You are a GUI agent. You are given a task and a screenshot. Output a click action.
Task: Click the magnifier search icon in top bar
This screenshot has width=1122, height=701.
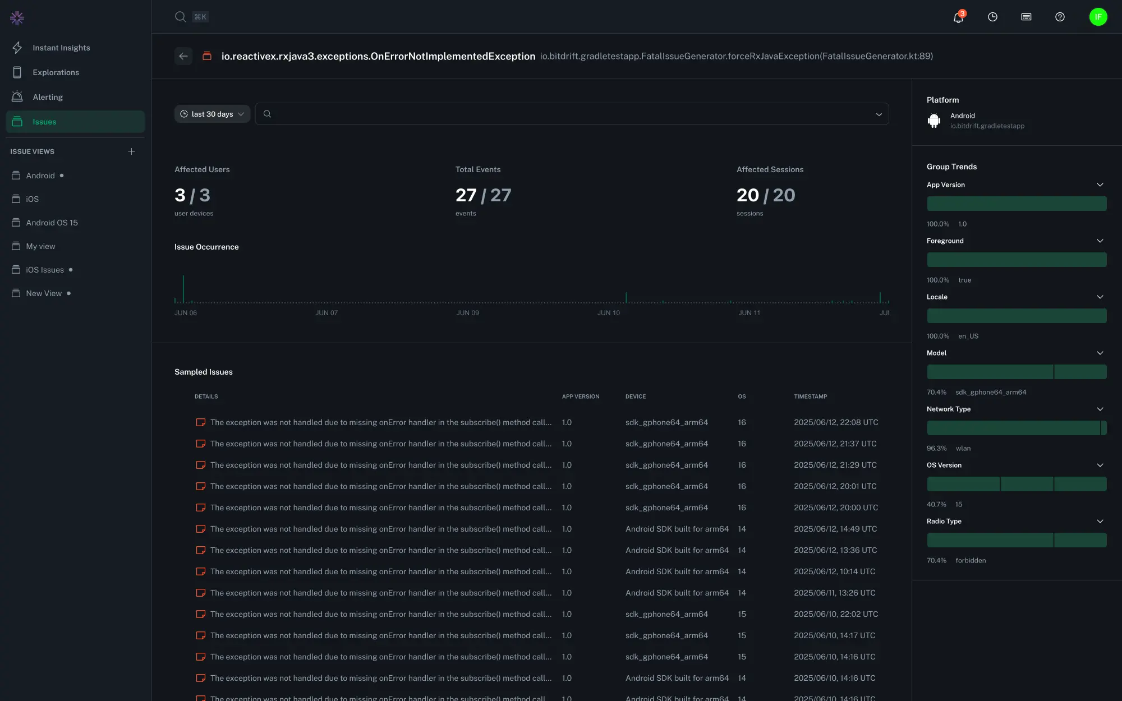[180, 17]
